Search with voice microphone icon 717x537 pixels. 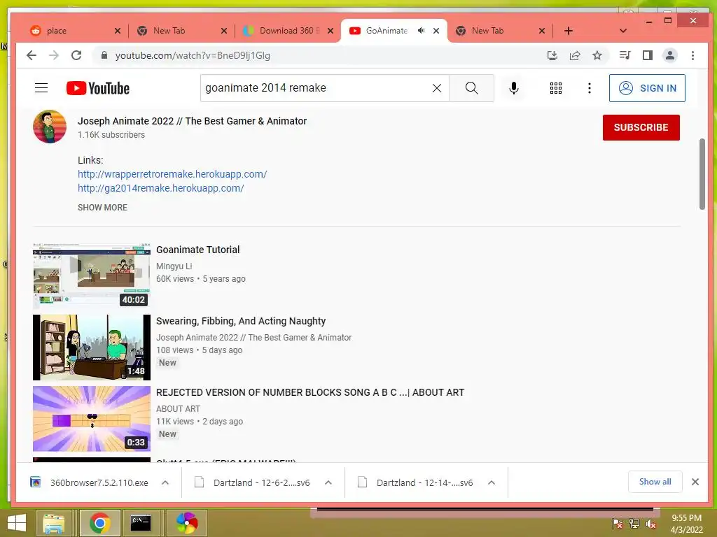pyautogui.click(x=513, y=88)
